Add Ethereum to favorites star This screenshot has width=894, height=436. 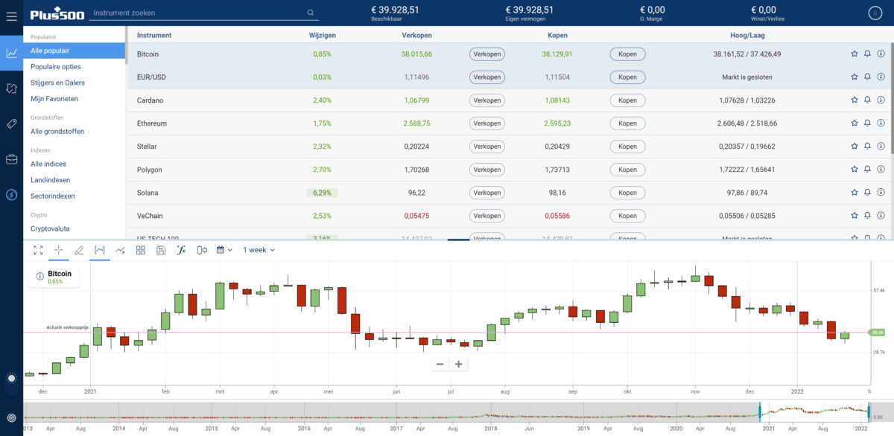855,124
